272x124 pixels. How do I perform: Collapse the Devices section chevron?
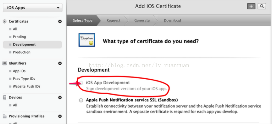coord(60,97)
